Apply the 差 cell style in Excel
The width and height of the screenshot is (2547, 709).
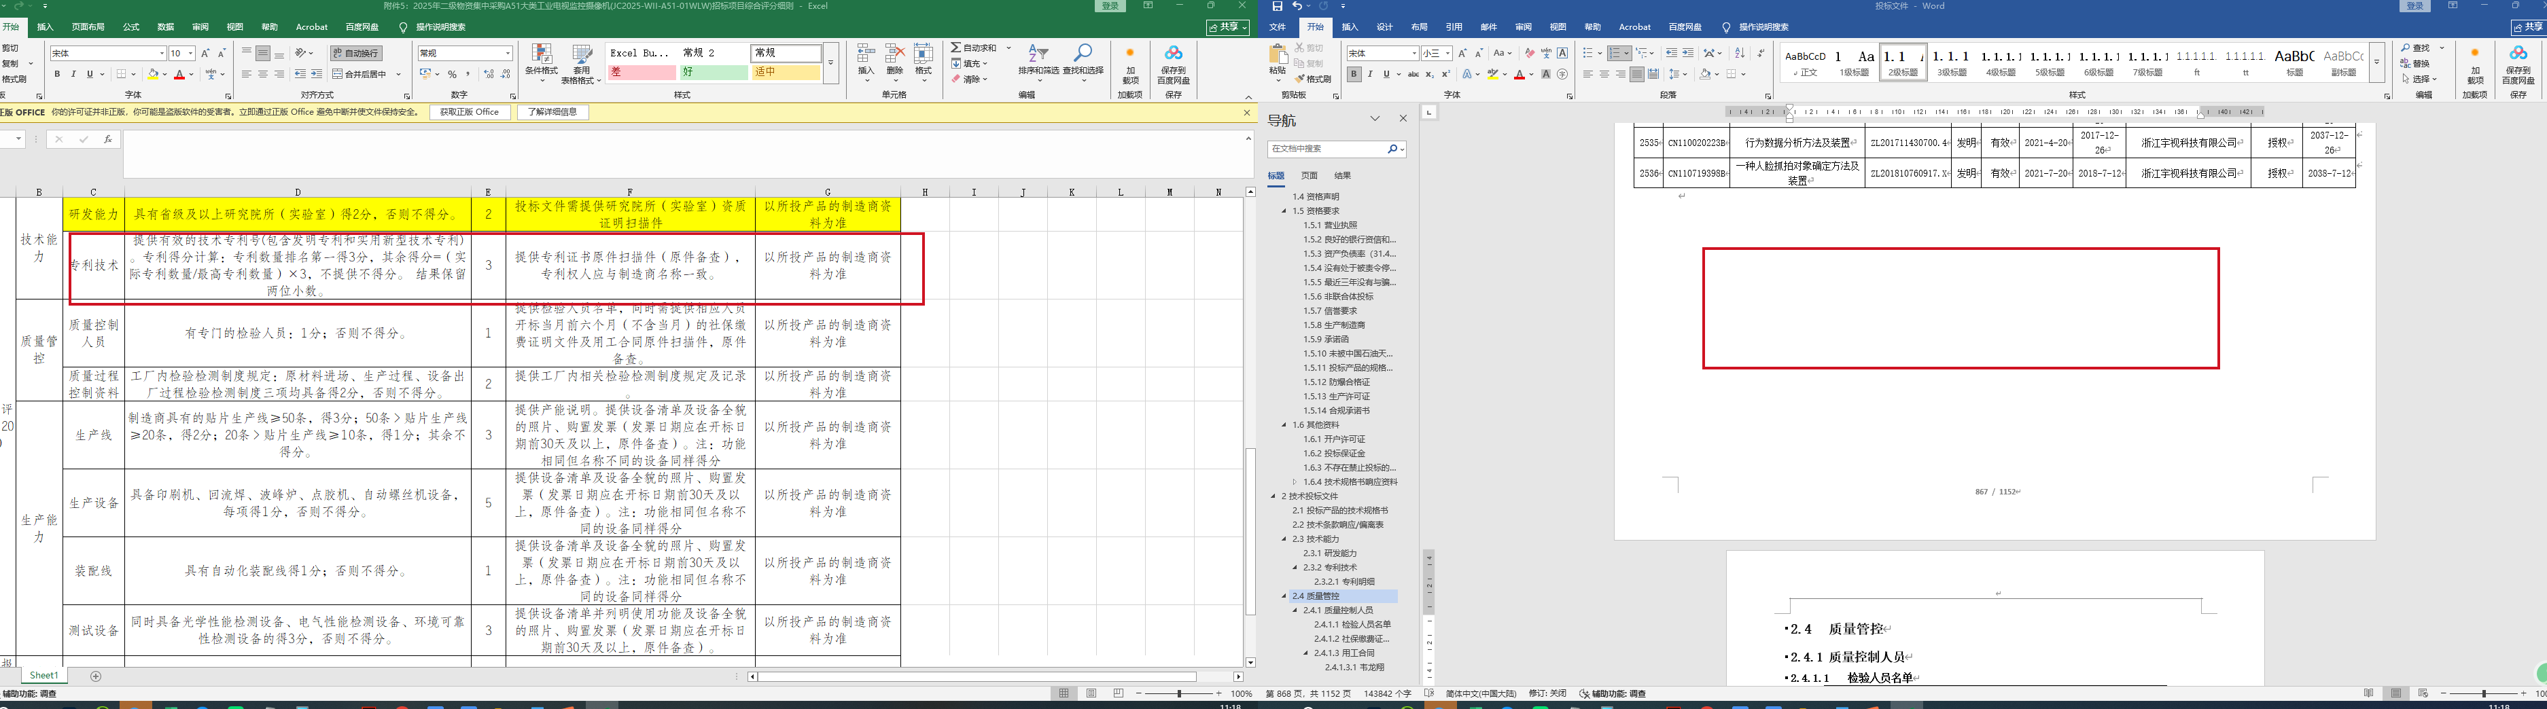[642, 72]
